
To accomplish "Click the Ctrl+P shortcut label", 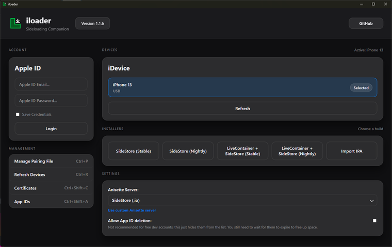I will pyautogui.click(x=81, y=161).
